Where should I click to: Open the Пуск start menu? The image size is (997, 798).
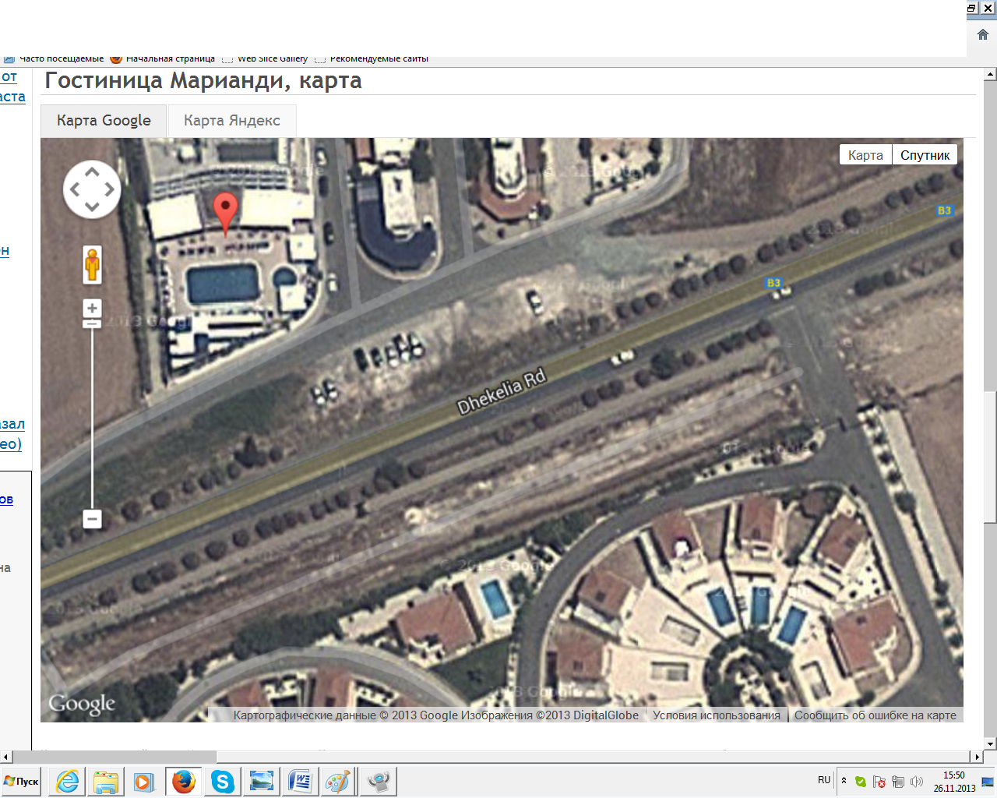click(x=22, y=782)
